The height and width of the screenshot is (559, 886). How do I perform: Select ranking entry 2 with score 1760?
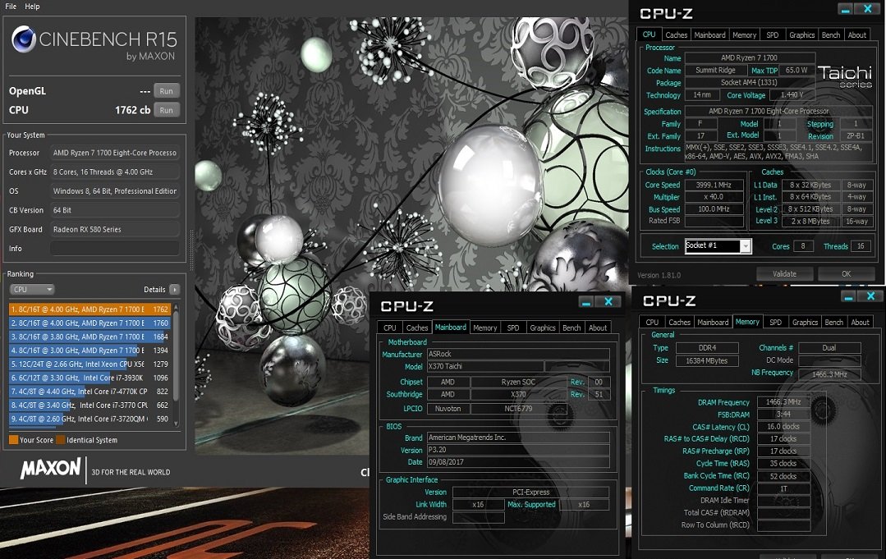pyautogui.click(x=90, y=323)
